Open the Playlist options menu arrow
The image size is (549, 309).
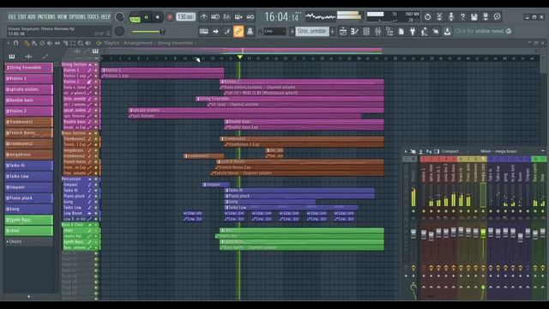(x=9, y=43)
